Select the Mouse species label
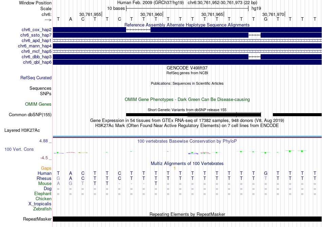This screenshot has width=322, height=227. tap(45, 184)
